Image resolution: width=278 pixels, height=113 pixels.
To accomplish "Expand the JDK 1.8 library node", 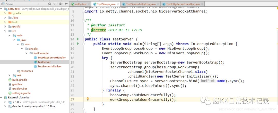I will 5,102.
